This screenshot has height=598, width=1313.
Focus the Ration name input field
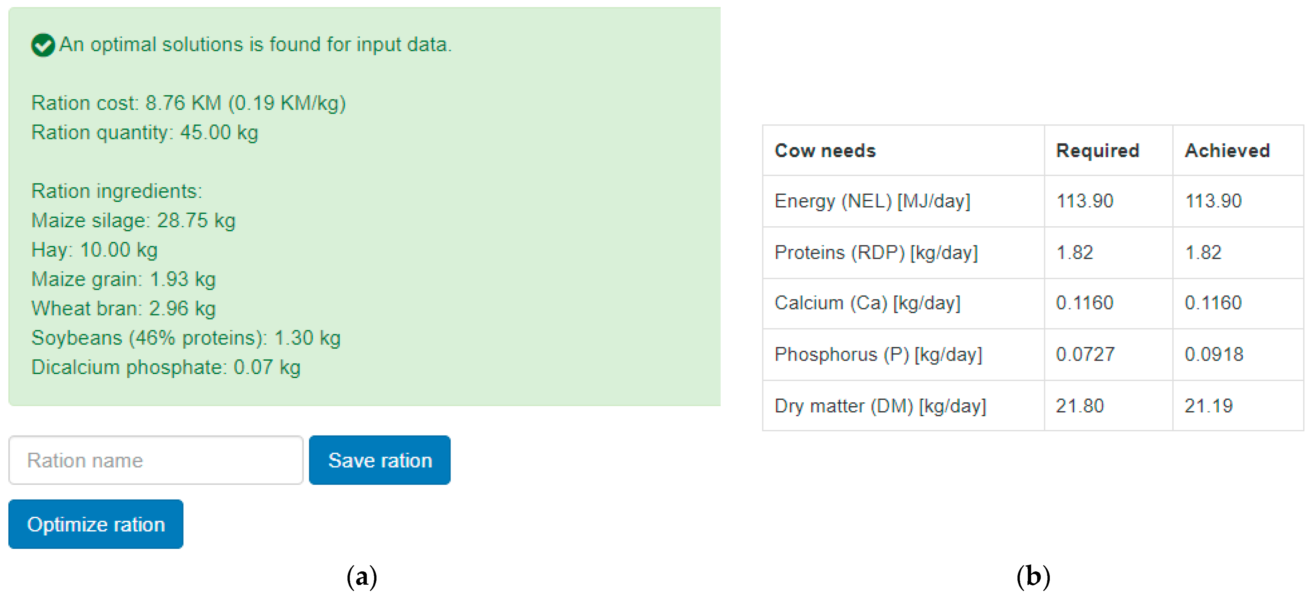point(156,460)
